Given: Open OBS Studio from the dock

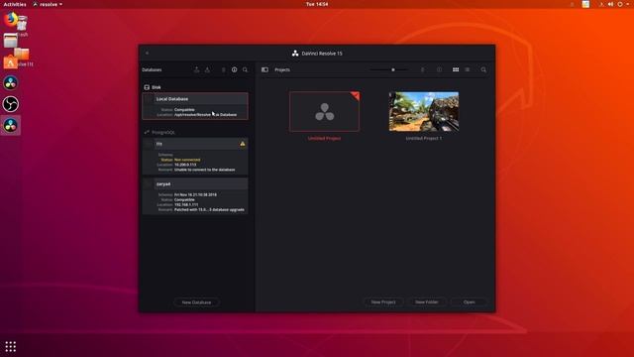Looking at the screenshot, I should click(11, 104).
